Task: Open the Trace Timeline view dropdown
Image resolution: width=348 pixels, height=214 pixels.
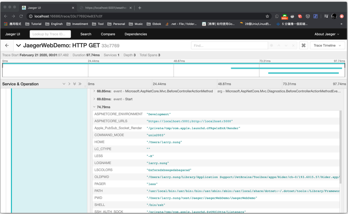Action: tap(327, 46)
